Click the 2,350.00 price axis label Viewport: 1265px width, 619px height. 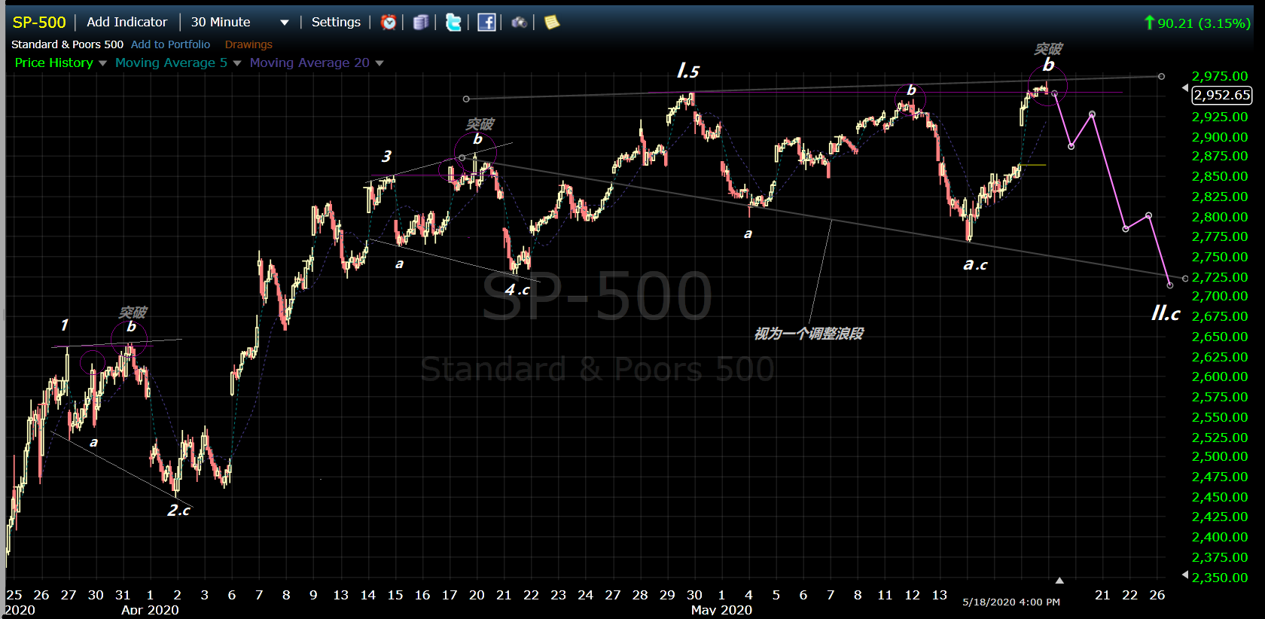1219,578
